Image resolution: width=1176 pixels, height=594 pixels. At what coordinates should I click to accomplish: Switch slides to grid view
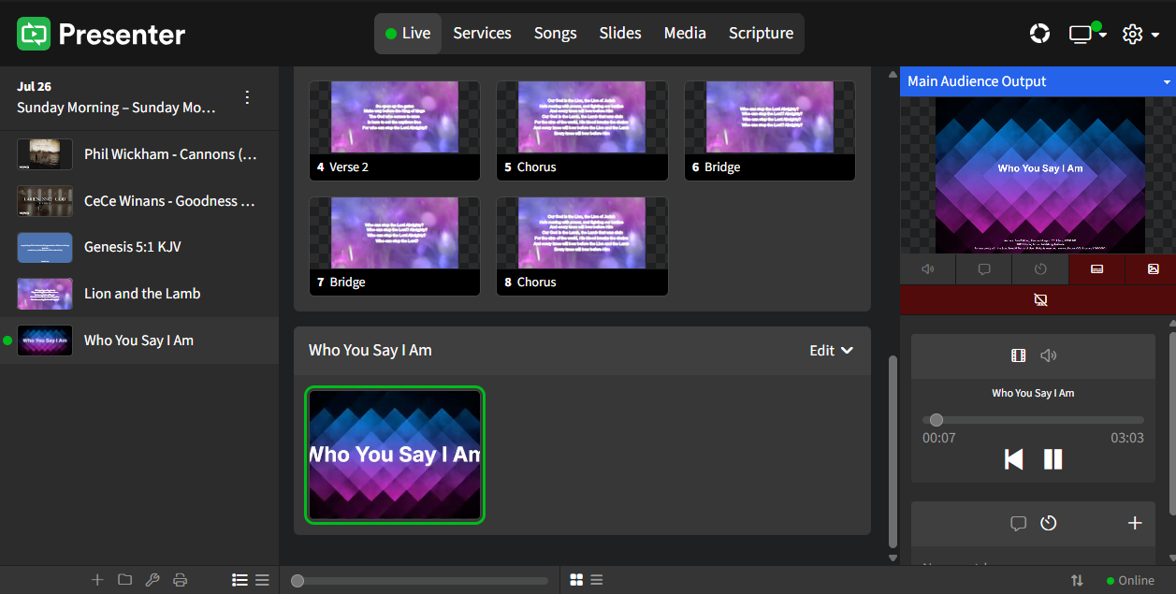pyautogui.click(x=577, y=580)
